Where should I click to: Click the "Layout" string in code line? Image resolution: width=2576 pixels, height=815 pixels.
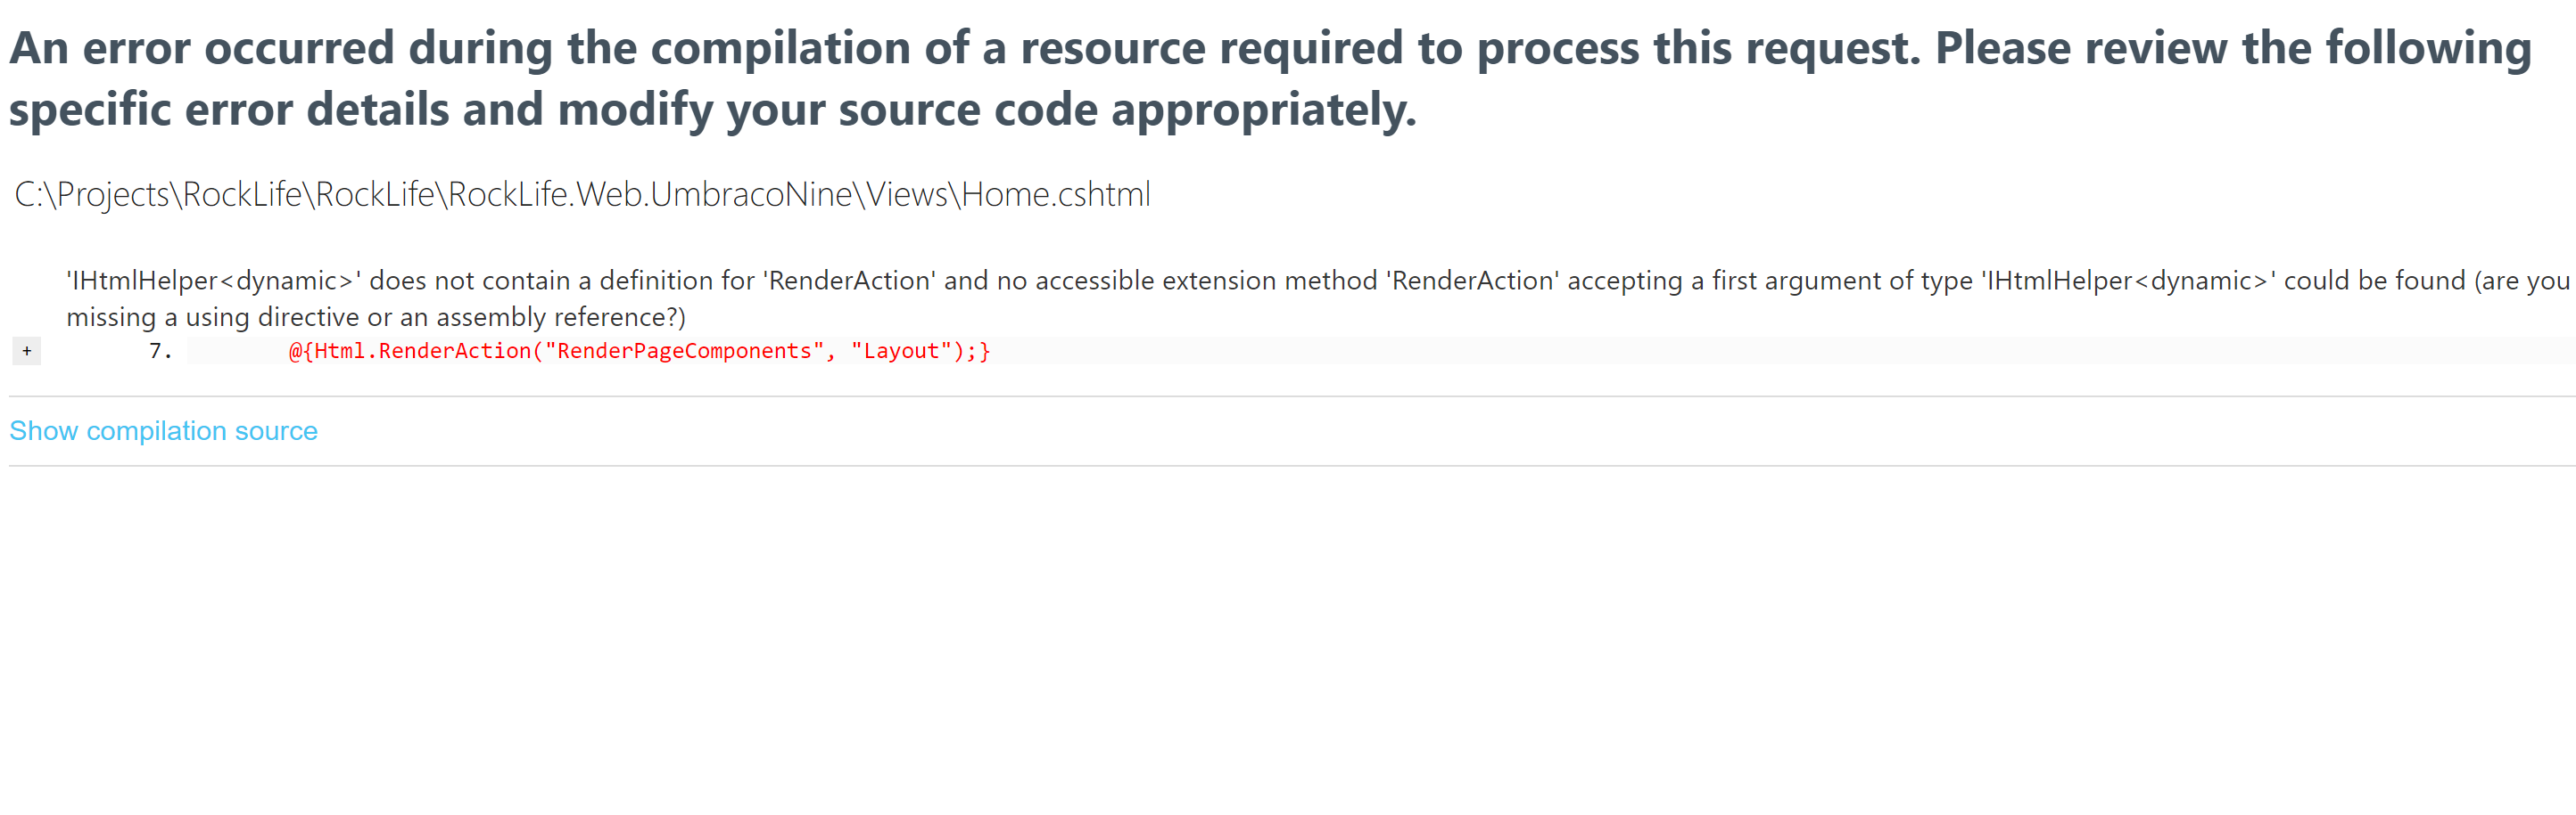click(x=901, y=351)
